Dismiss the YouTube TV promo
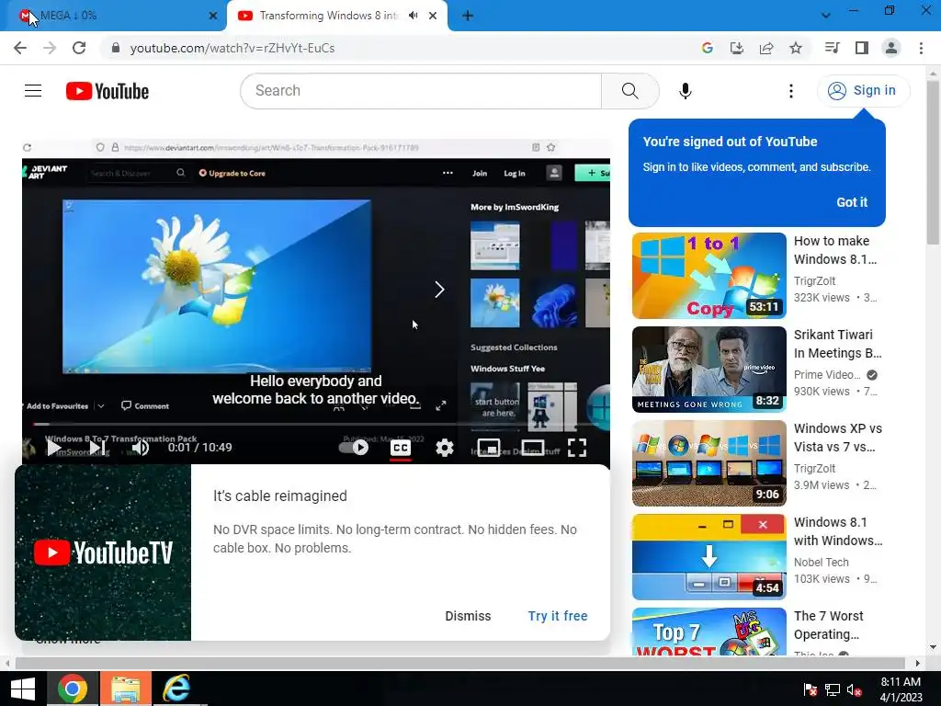This screenshot has width=941, height=706. 468,616
